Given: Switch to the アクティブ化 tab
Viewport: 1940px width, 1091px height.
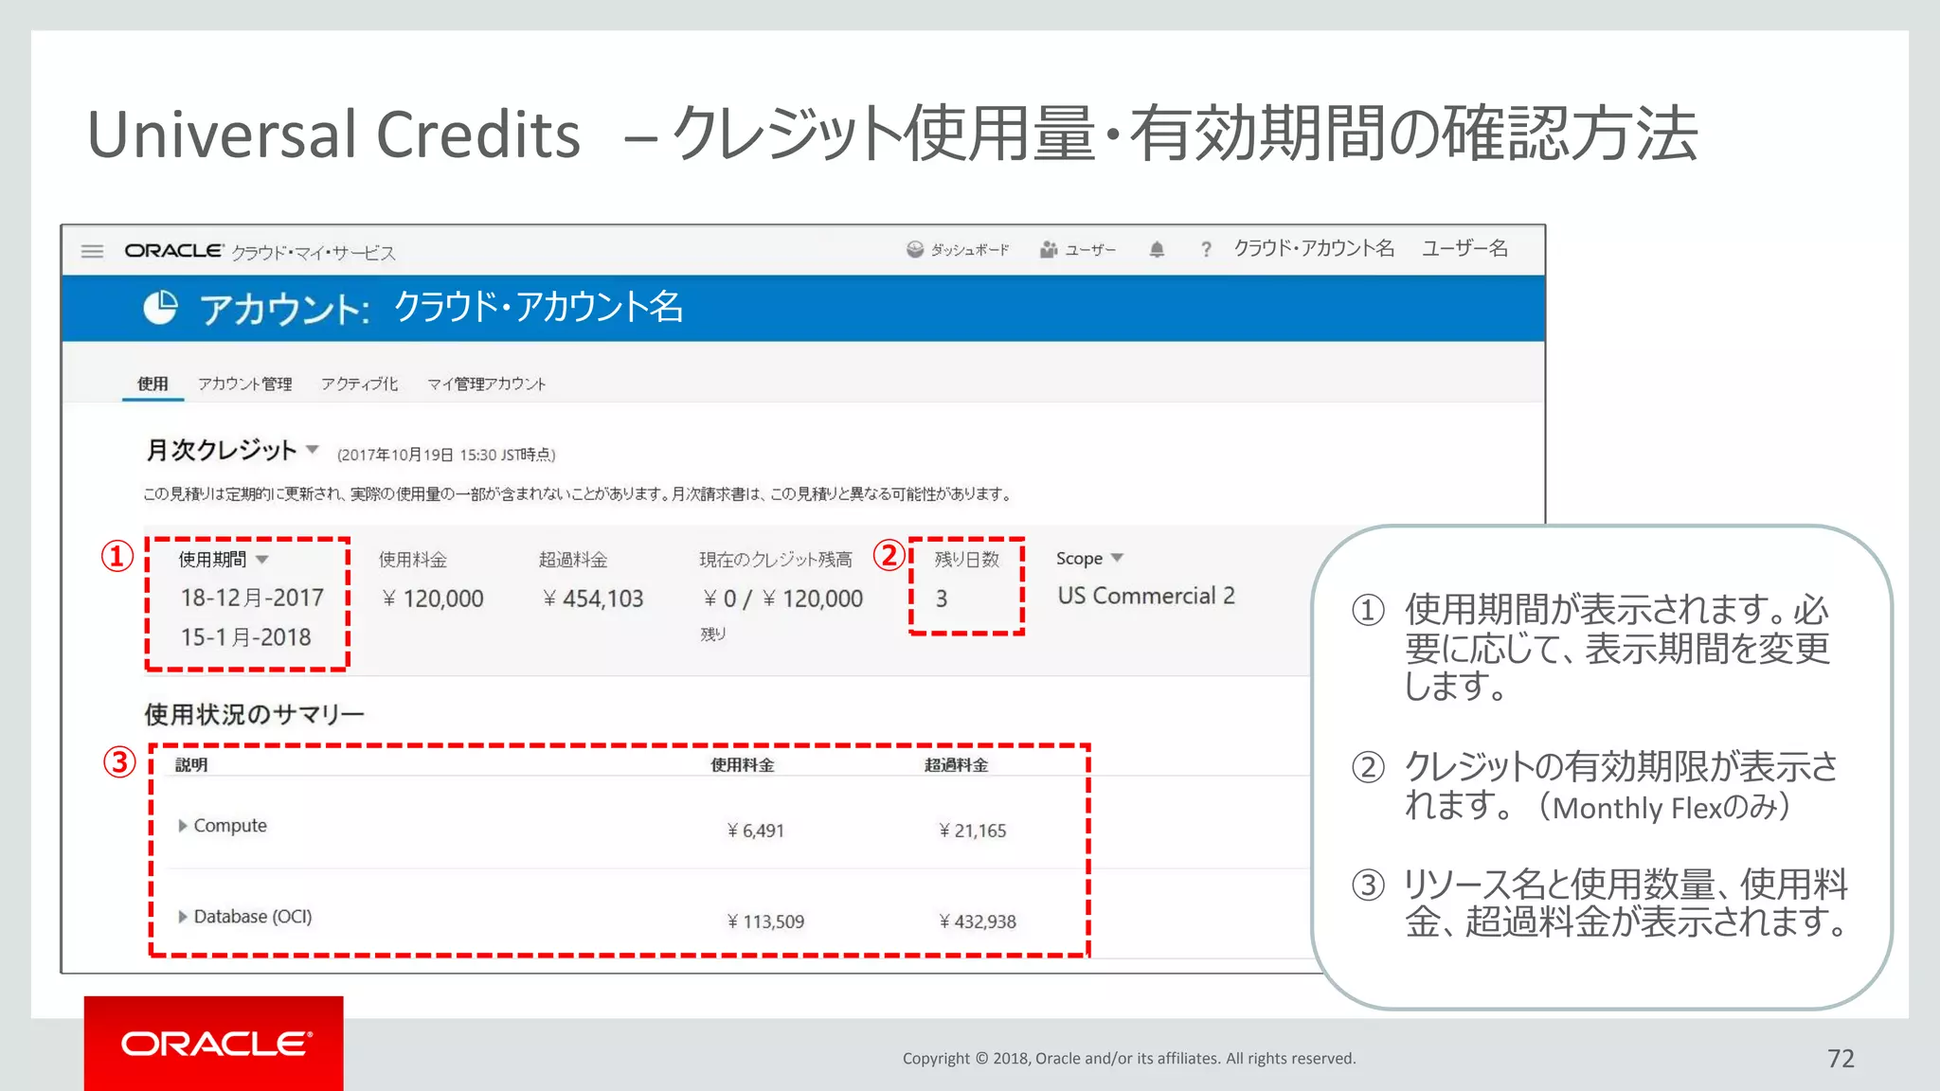Looking at the screenshot, I should click(359, 384).
